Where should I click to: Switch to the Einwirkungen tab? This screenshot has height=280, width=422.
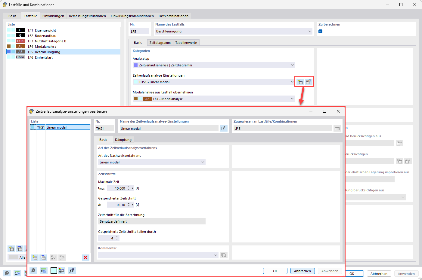[x=53, y=16]
